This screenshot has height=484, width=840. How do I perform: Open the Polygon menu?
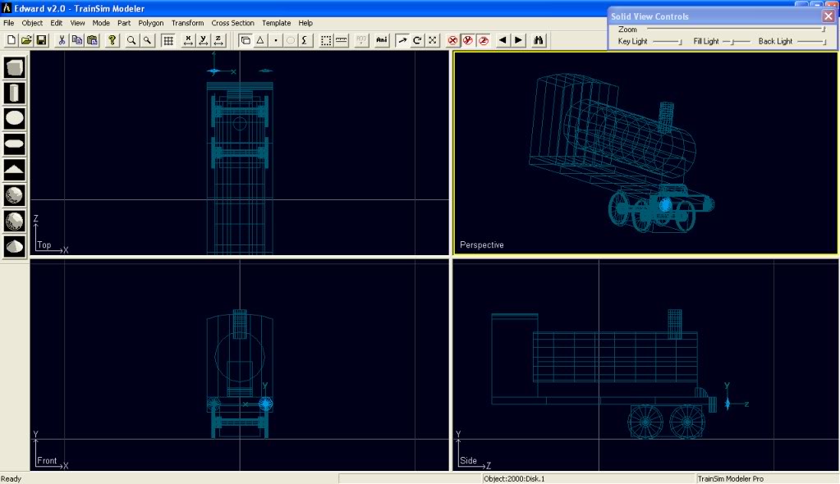click(151, 23)
